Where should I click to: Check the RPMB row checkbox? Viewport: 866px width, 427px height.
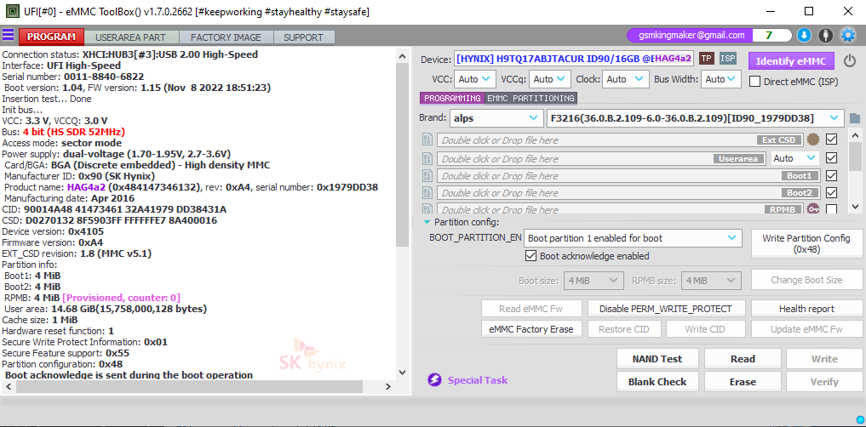coord(831,209)
